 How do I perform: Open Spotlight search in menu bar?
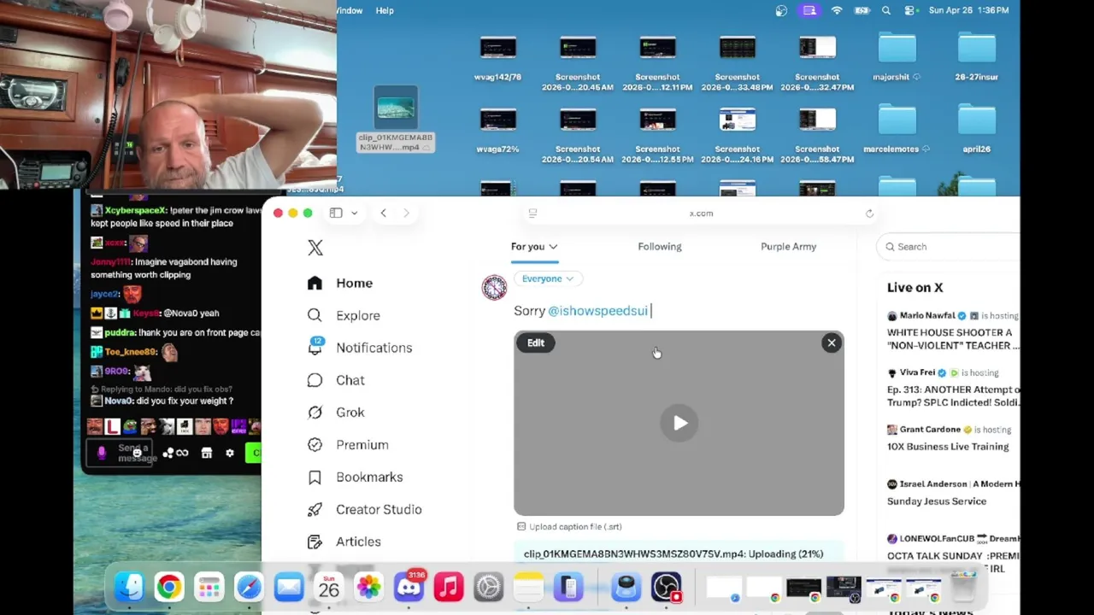pos(886,10)
